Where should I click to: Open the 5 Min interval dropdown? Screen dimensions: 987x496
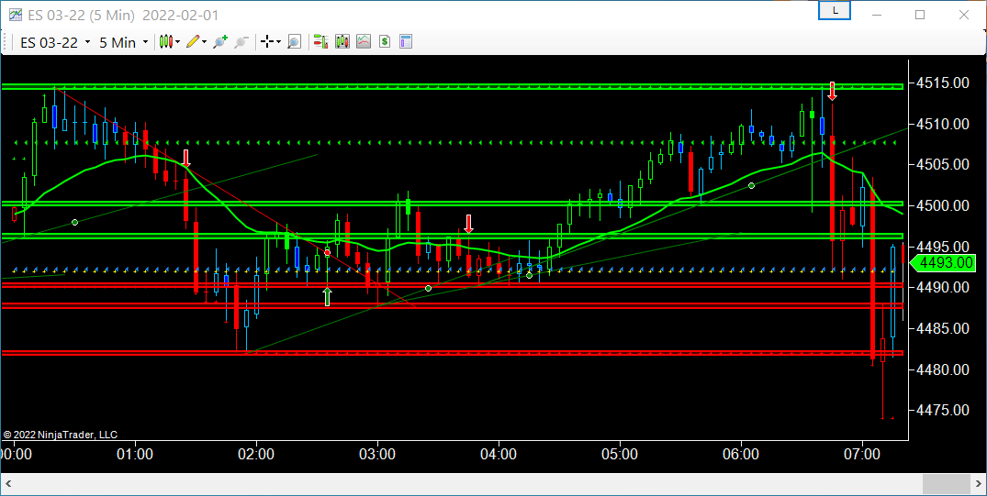123,42
